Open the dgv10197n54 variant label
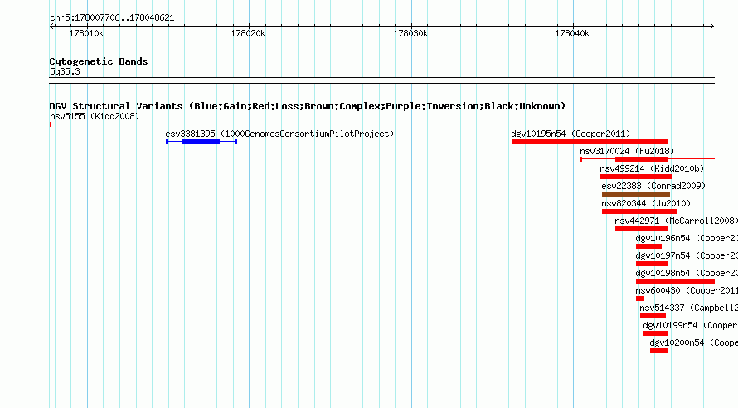This screenshot has width=738, height=408. (687, 255)
